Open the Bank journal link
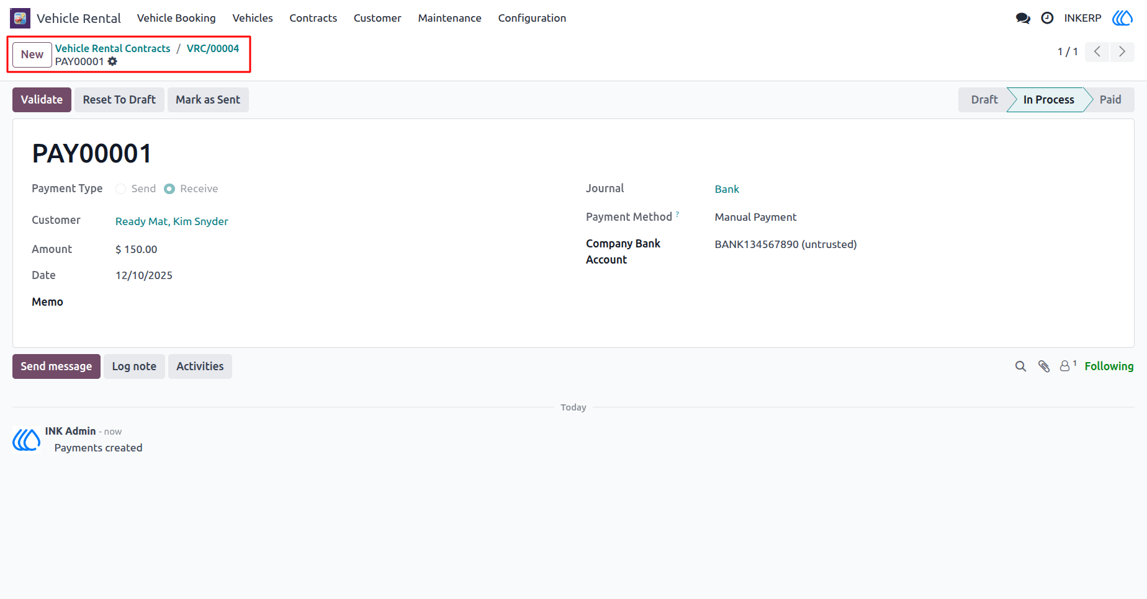1147x599 pixels. tap(727, 189)
